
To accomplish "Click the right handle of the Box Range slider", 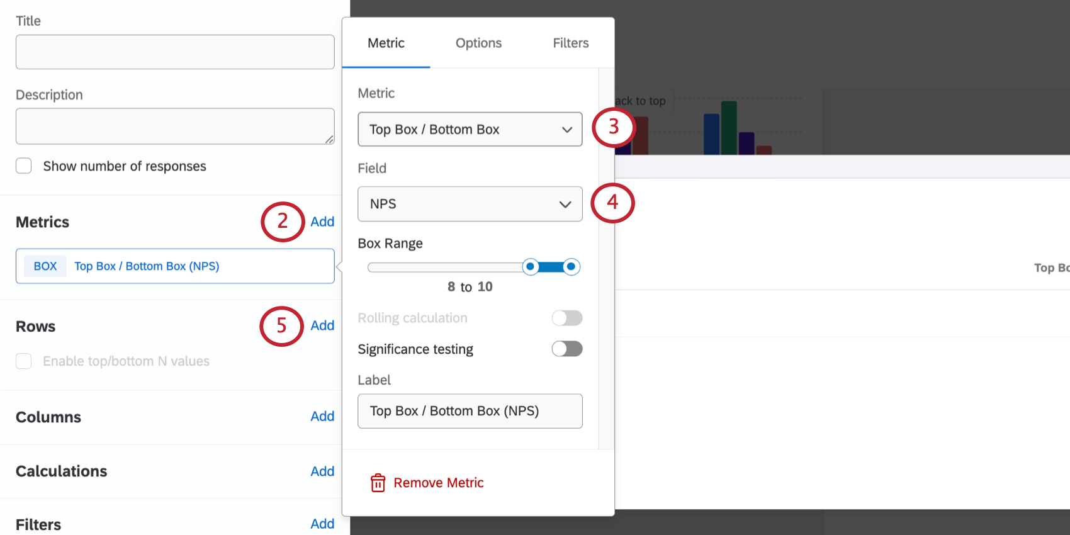I will pos(571,266).
